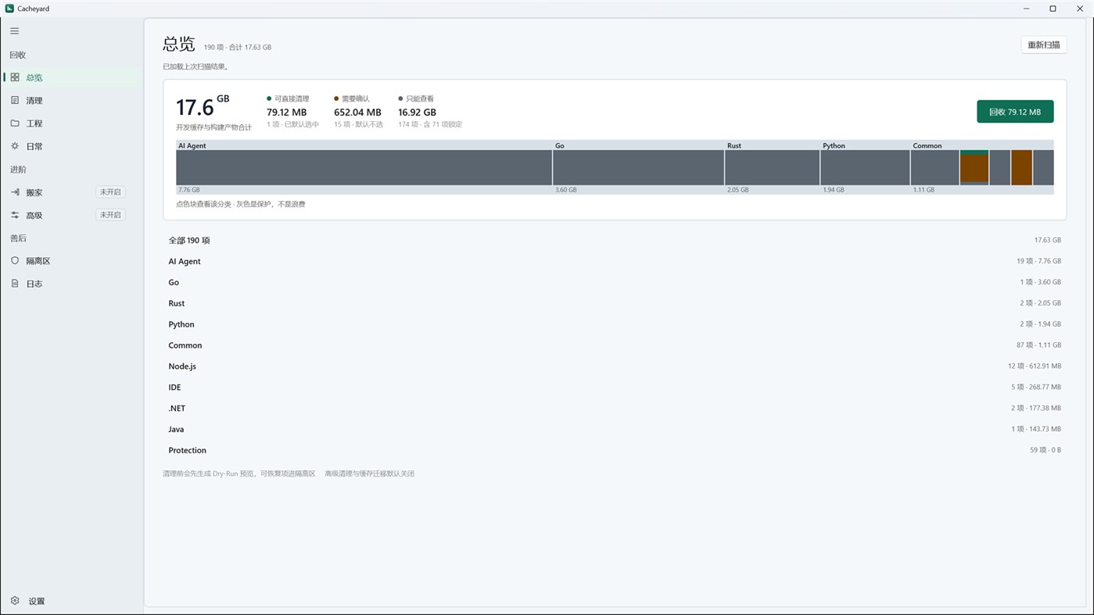The height and width of the screenshot is (615, 1094).
Task: Open the Node.js category row
Action: click(x=615, y=366)
